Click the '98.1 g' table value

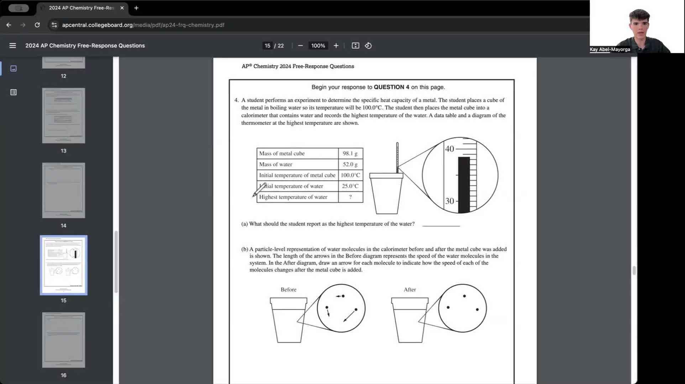350,154
